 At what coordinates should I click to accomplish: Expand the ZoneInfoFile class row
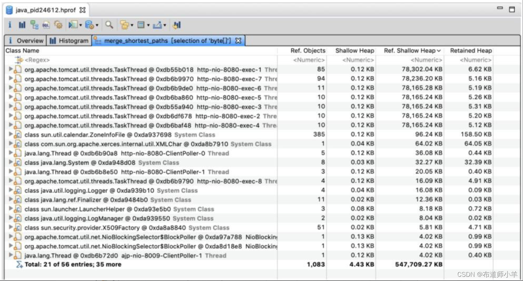click(11, 134)
